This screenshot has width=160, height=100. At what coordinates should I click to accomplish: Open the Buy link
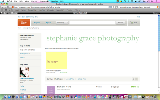point(19,17)
